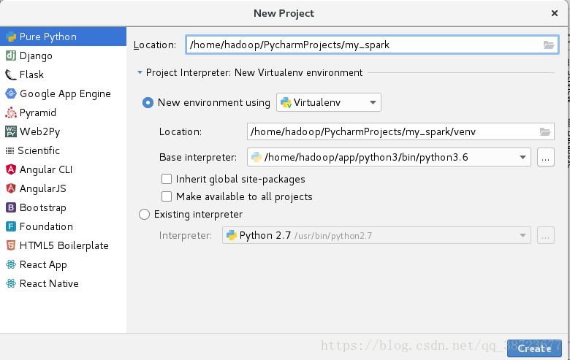Click the Foundation icon
The width and height of the screenshot is (570, 360).
(x=11, y=226)
